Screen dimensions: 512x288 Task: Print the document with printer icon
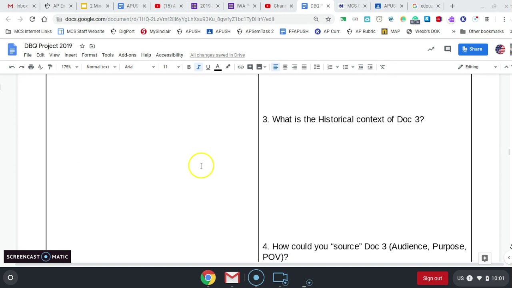(31, 67)
